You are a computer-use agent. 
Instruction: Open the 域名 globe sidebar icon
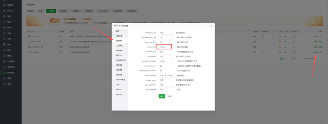pos(4,45)
